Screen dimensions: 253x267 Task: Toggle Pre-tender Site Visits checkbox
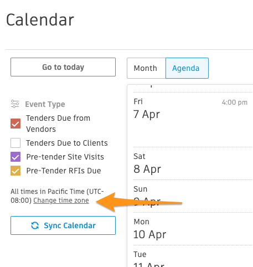[x=16, y=157]
